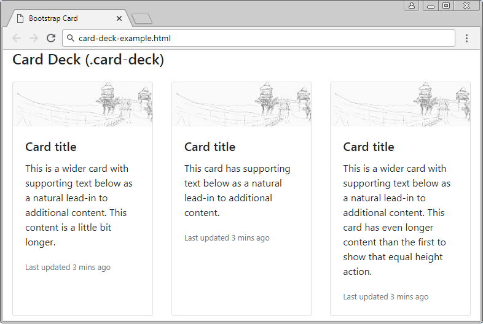Open the Chrome three-dot menu
The height and width of the screenshot is (324, 483).
(x=466, y=38)
